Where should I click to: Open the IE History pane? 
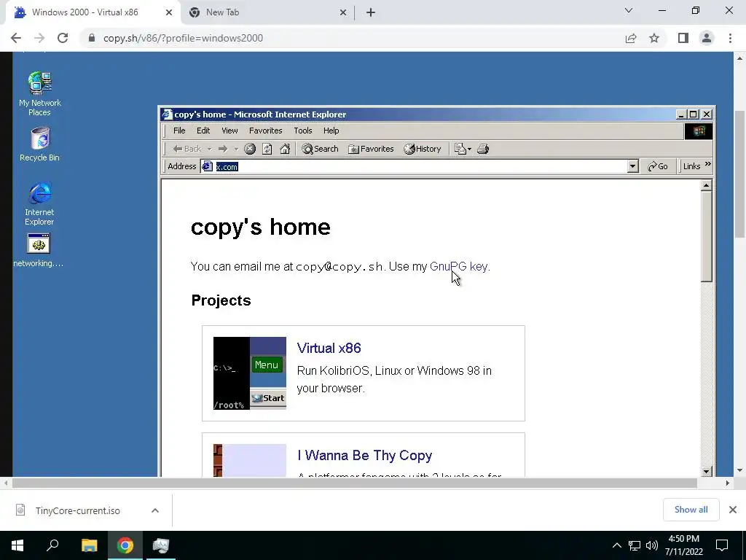(423, 149)
